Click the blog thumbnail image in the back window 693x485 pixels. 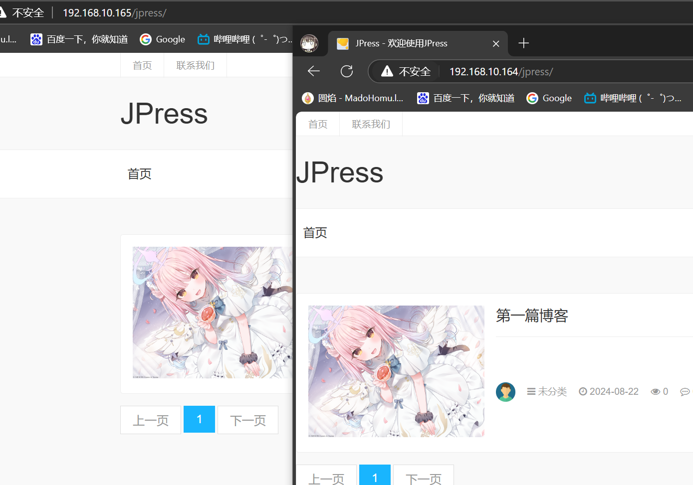coord(213,313)
